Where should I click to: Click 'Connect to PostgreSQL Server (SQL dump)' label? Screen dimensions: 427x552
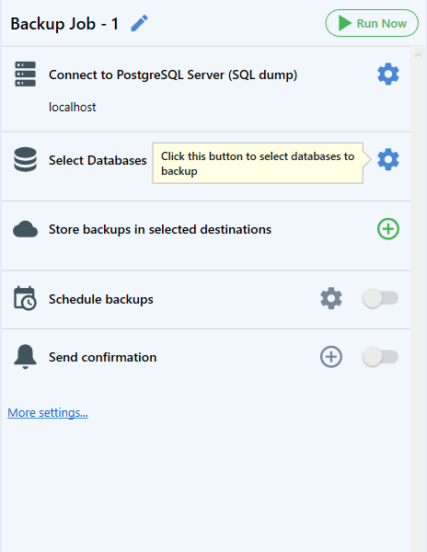point(173,75)
